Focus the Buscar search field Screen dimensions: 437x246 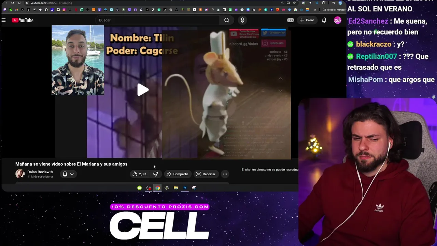point(157,20)
